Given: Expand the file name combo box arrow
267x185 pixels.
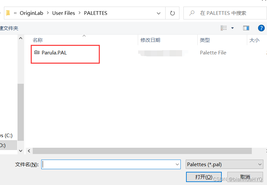Looking at the screenshot, I should point(177,164).
